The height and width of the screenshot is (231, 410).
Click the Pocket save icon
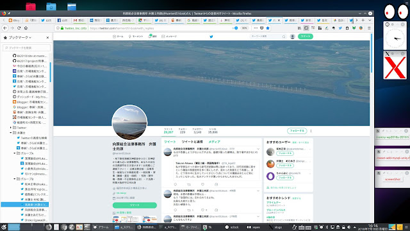pyautogui.click(x=262, y=28)
